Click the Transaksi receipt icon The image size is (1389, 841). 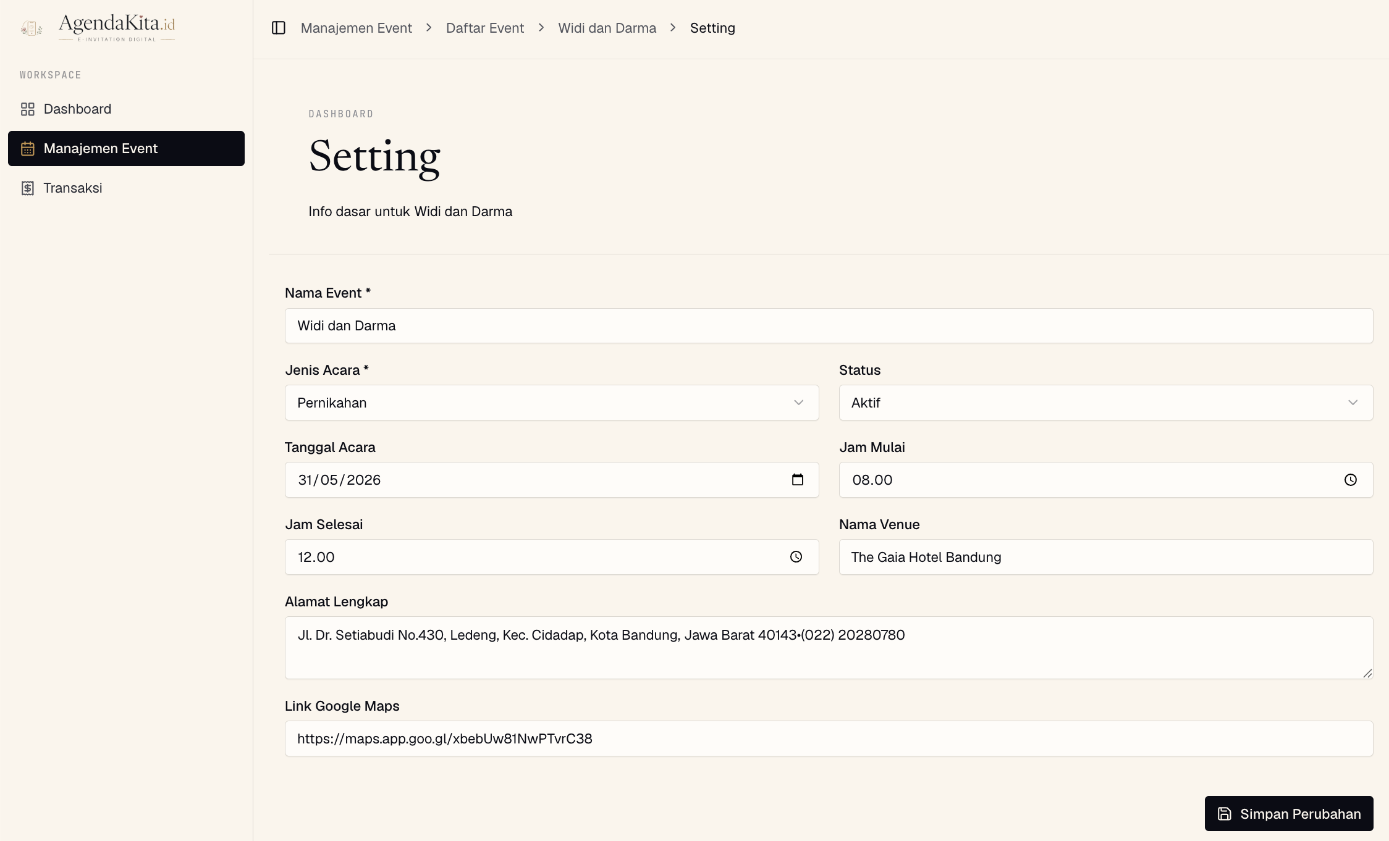(27, 188)
